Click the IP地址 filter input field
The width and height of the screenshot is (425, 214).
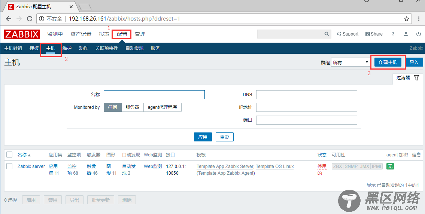click(x=307, y=107)
